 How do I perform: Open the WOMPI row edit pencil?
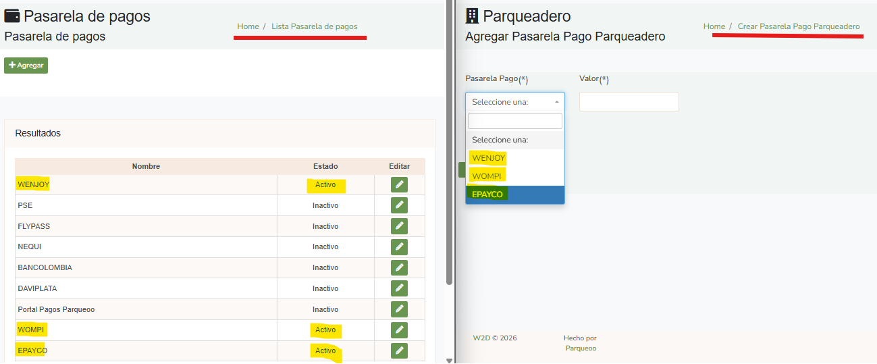coord(399,330)
